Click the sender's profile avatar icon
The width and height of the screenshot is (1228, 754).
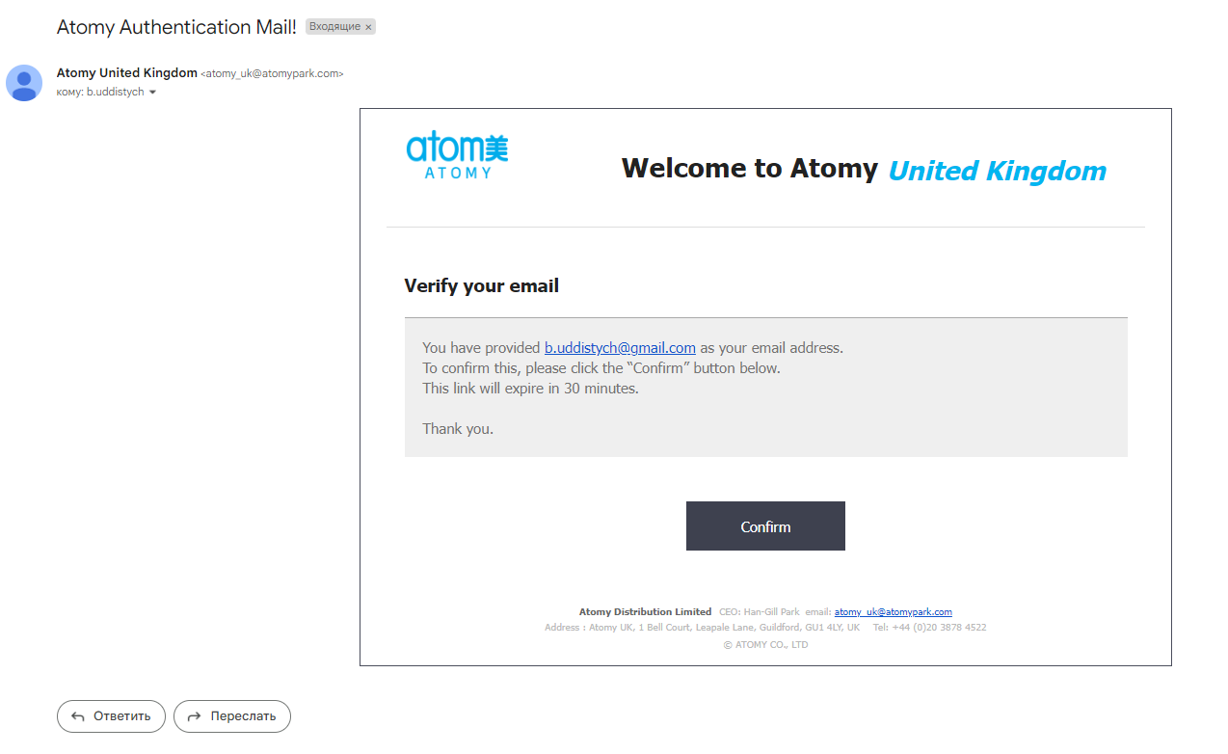click(x=24, y=83)
